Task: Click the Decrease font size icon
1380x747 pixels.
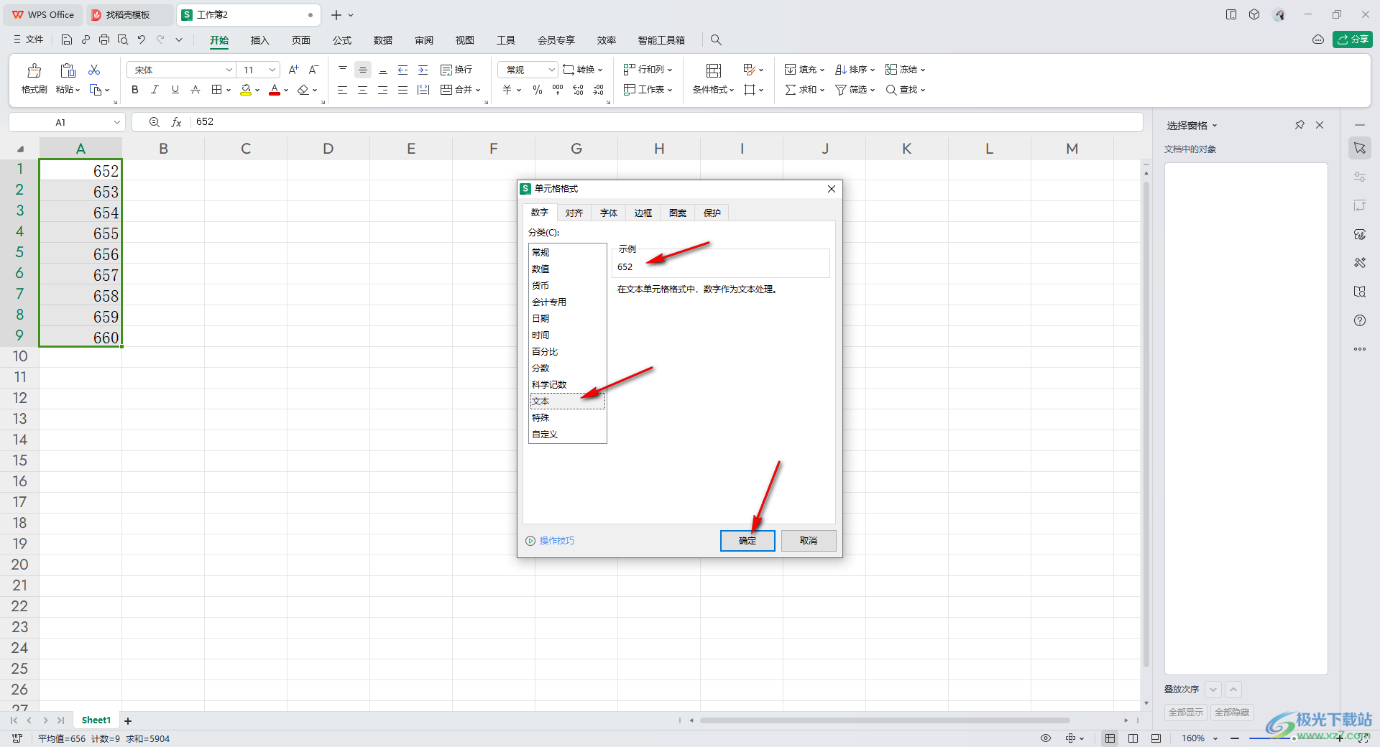Action: coord(313,70)
